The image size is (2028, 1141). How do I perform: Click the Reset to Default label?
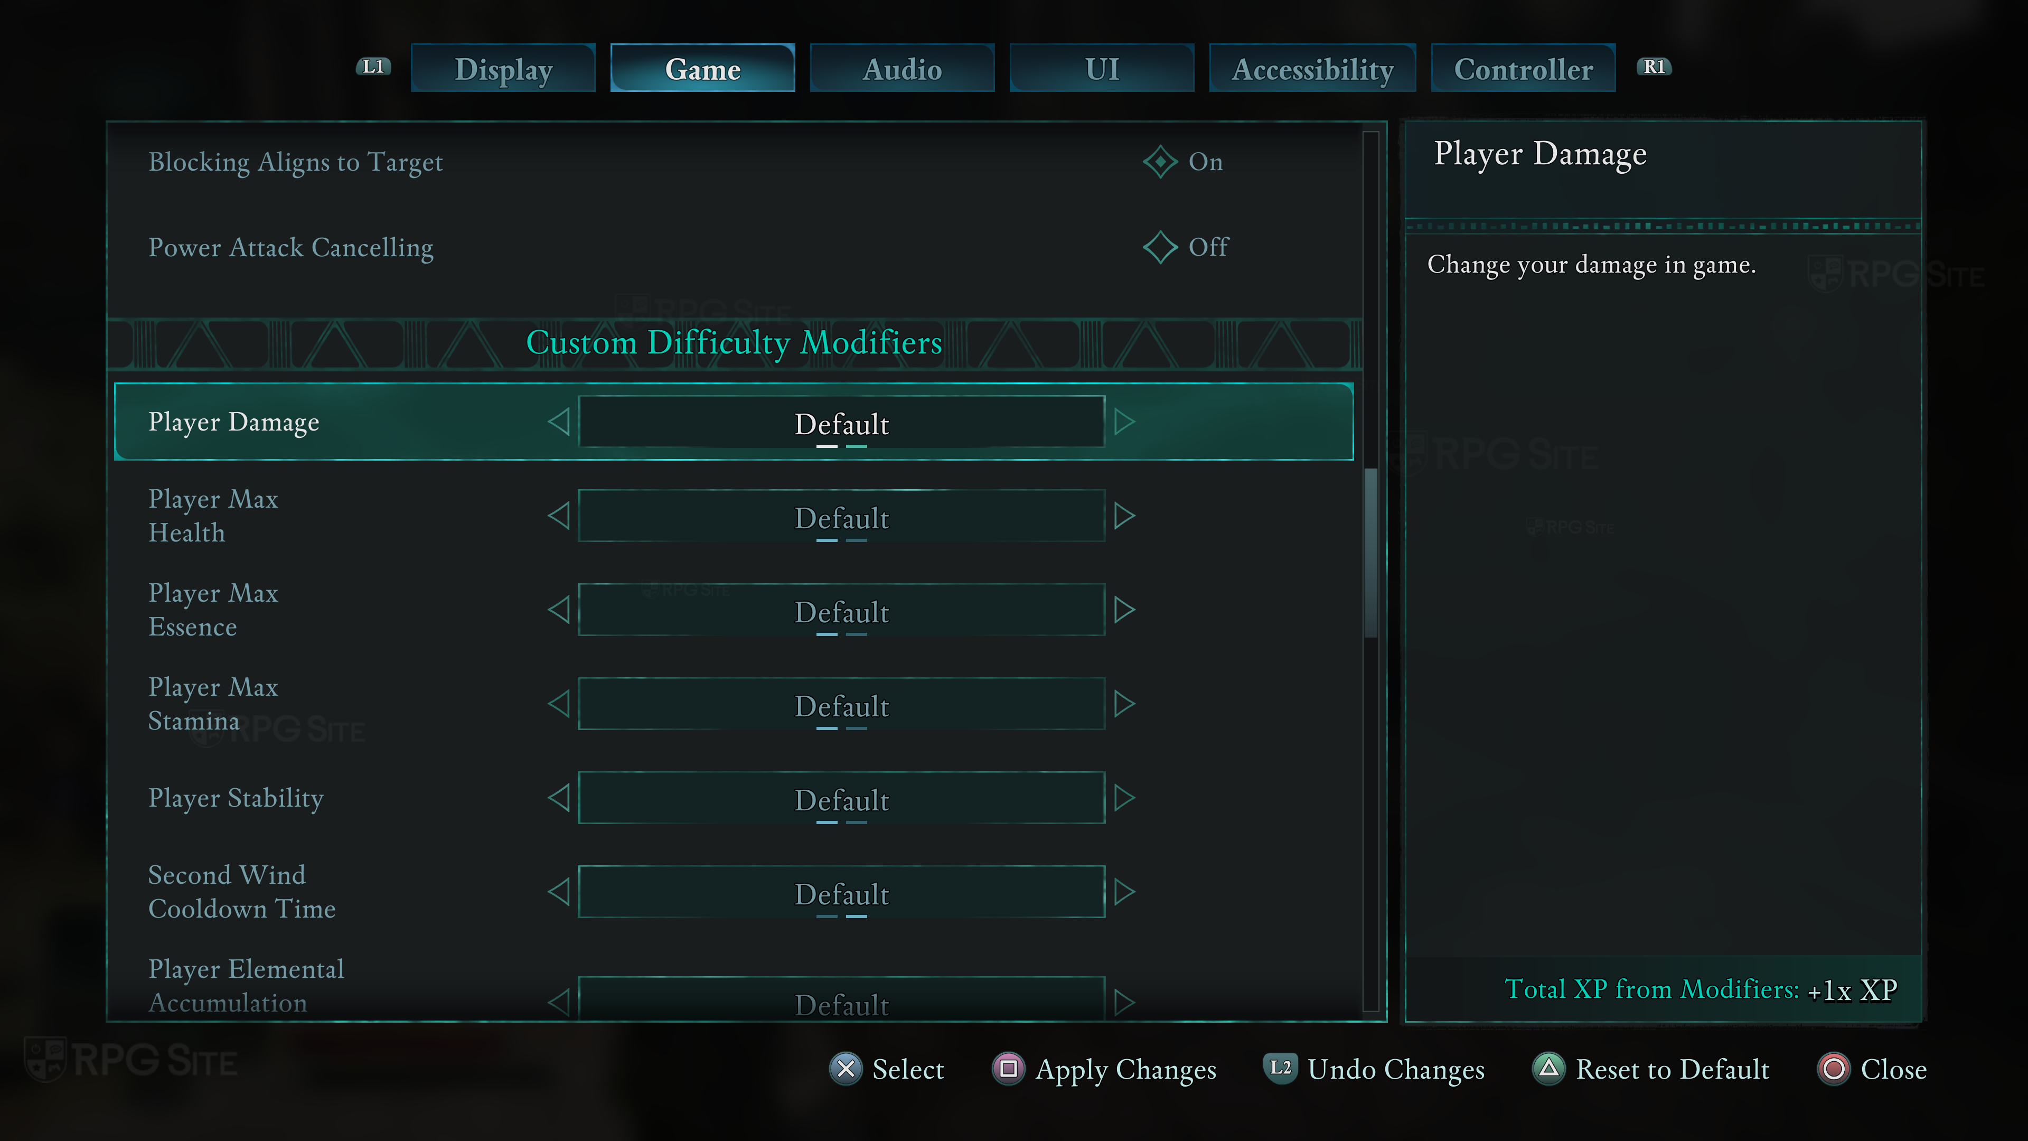tap(1672, 1069)
